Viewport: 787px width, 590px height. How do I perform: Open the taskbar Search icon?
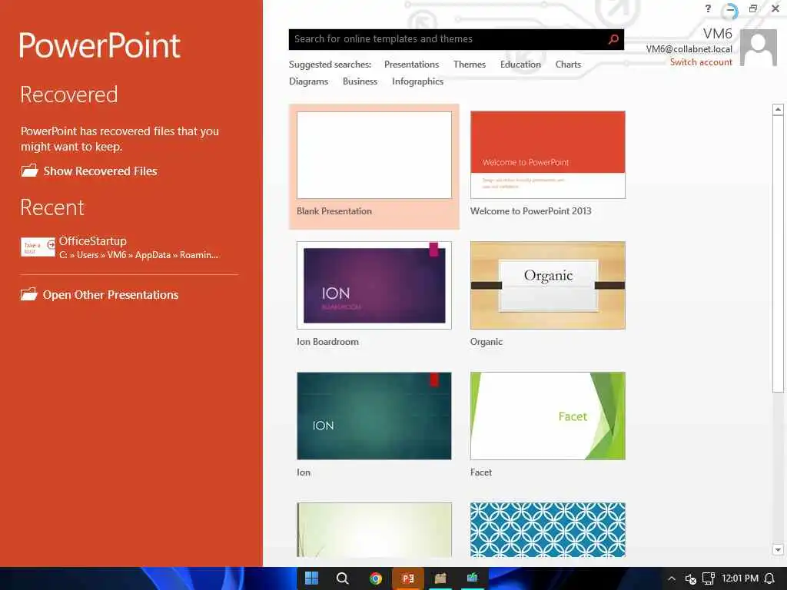click(x=342, y=578)
